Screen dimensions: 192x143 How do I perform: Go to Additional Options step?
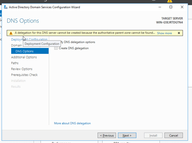click(x=24, y=57)
